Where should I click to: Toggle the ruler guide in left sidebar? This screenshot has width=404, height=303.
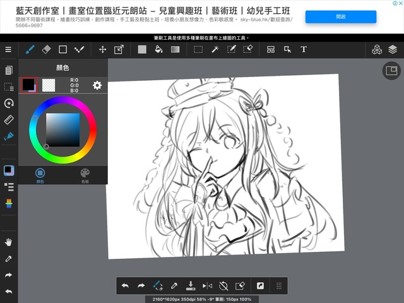[9, 119]
